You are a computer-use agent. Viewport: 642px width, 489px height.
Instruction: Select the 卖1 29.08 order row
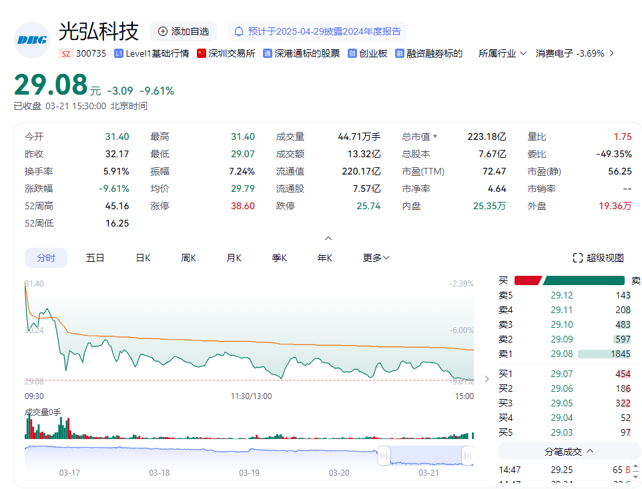(565, 354)
